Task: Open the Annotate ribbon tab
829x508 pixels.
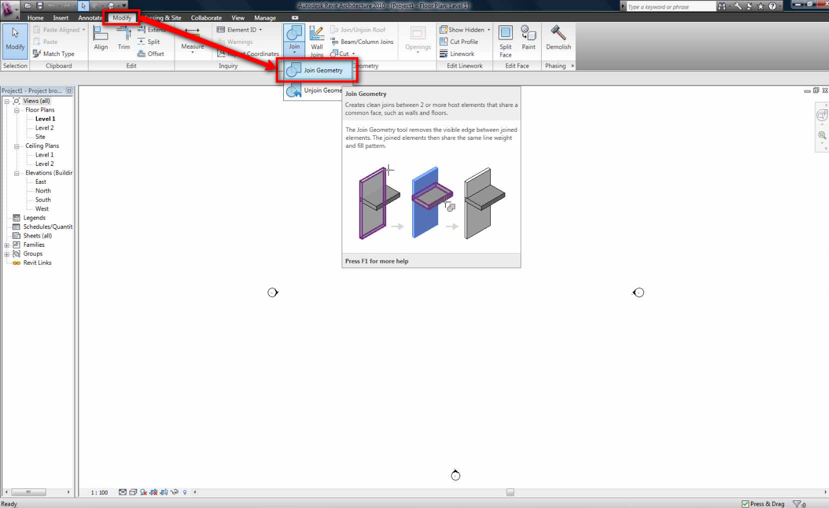Action: 90,18
